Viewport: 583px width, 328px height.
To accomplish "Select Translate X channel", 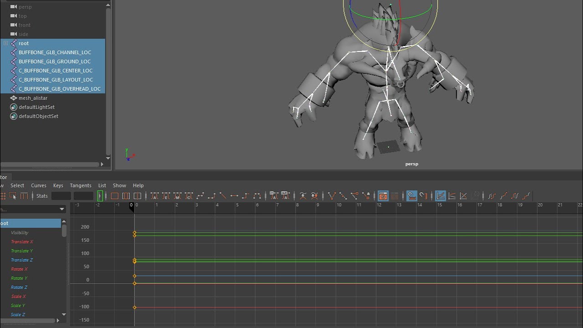I will pos(22,242).
